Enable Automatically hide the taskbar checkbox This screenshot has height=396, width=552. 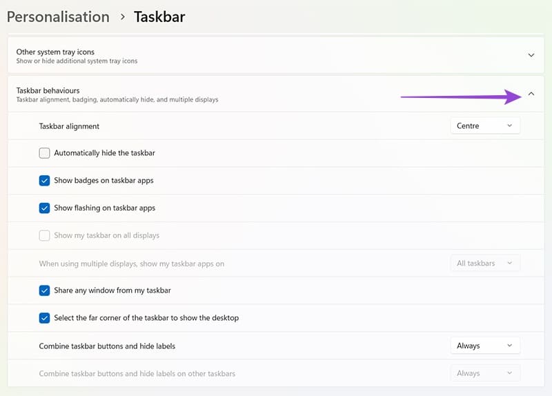[x=45, y=153]
